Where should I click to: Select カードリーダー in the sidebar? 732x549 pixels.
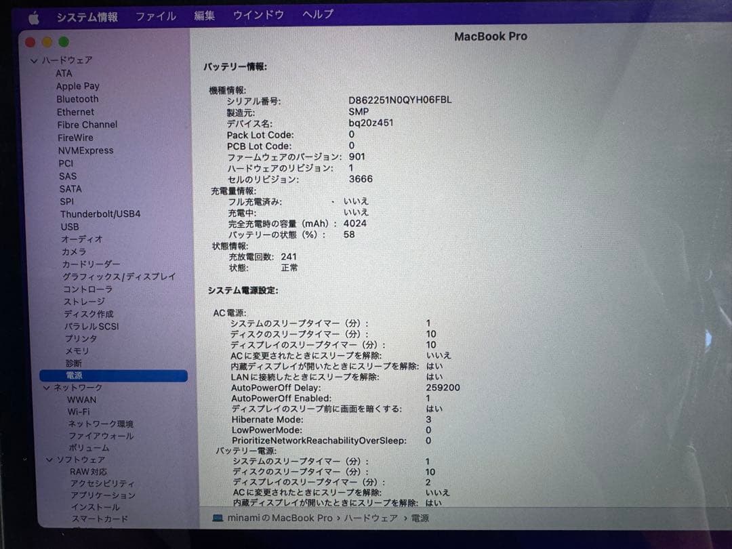coord(91,264)
